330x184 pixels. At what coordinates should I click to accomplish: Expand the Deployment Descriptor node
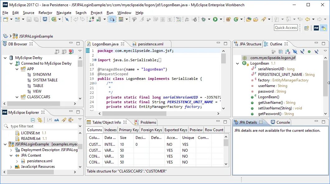pyautogui.click(x=11, y=150)
